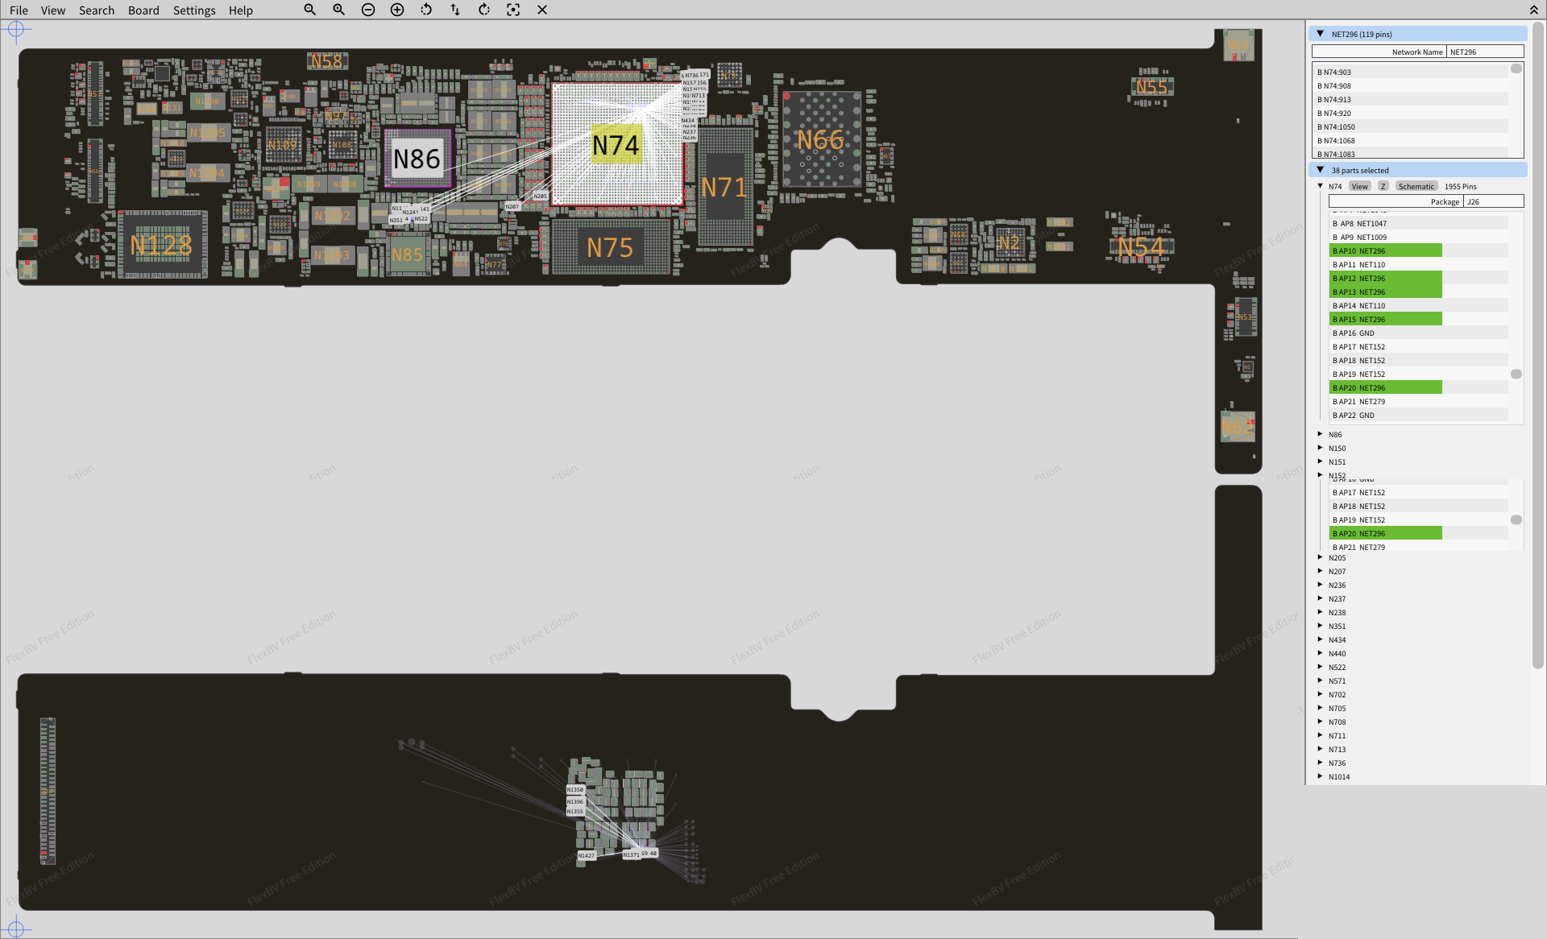The width and height of the screenshot is (1547, 939).
Task: Flip the board with up-down arrows
Action: click(455, 10)
